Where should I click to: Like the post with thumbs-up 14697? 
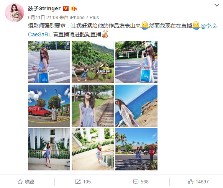pyautogui.click(x=191, y=181)
